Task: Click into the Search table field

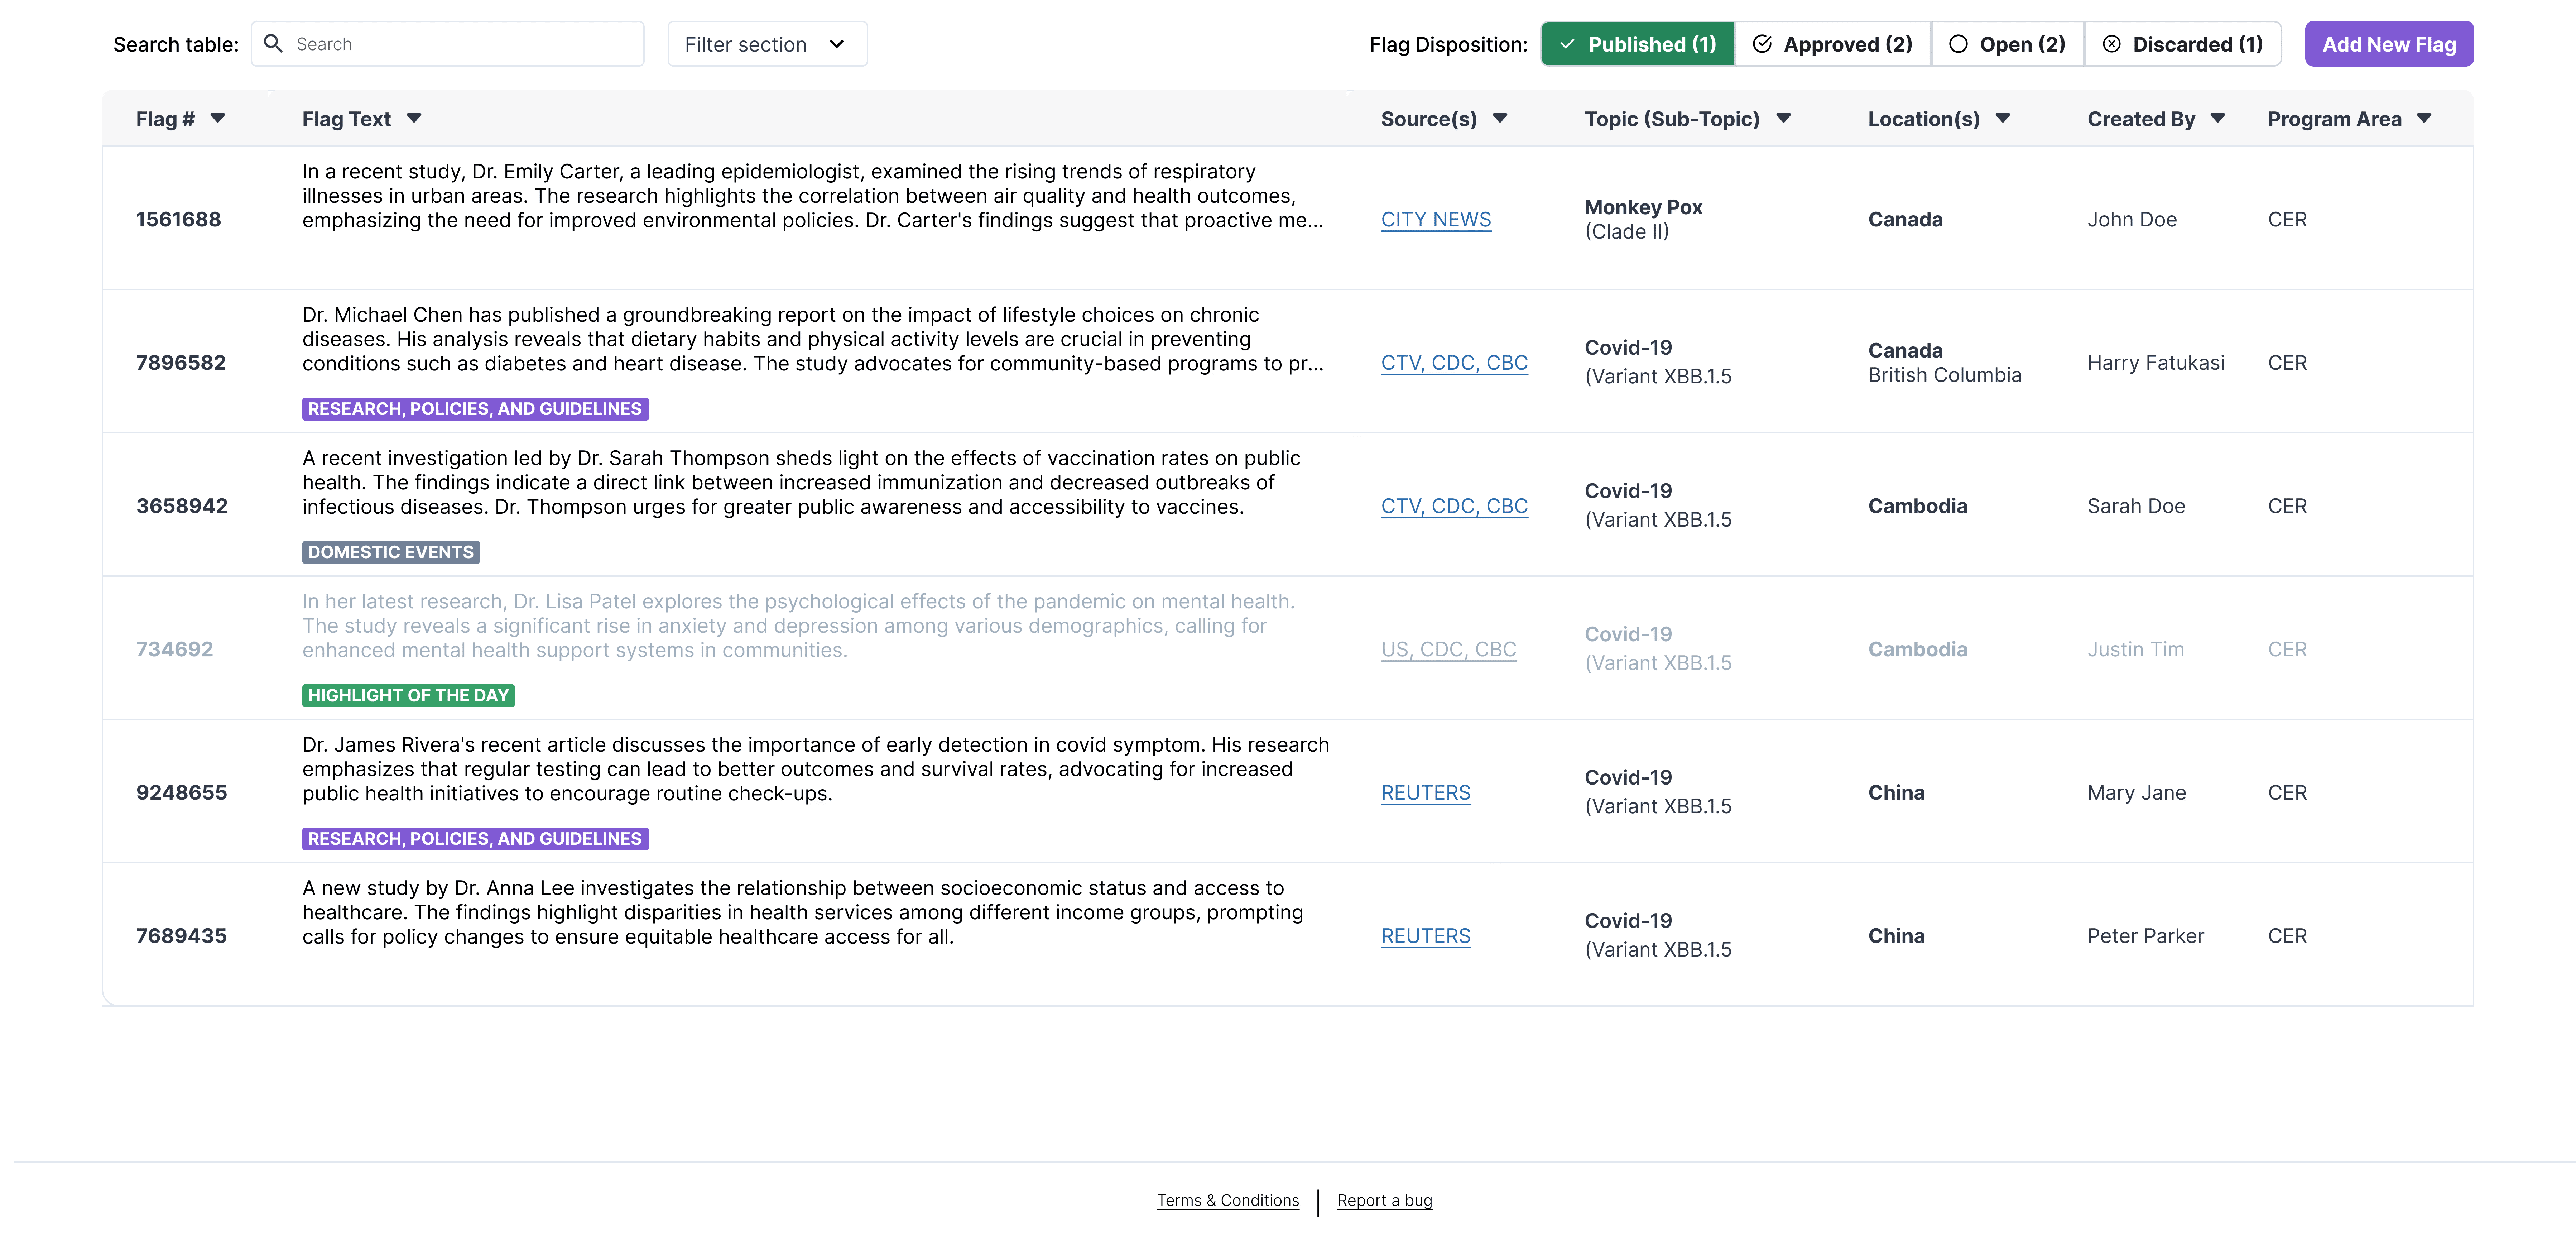Action: pyautogui.click(x=460, y=44)
